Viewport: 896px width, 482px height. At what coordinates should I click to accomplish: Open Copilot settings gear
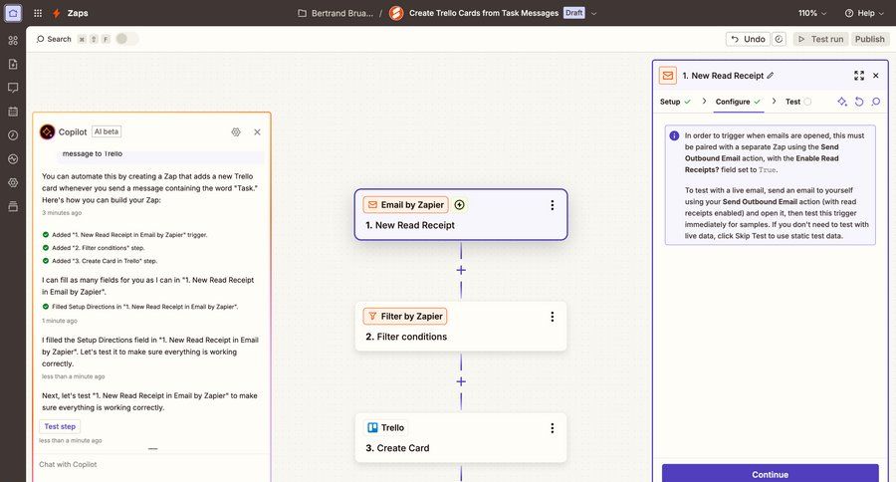click(236, 132)
